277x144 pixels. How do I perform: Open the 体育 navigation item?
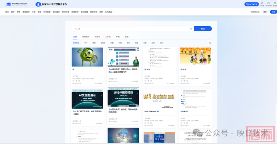tap(34, 12)
